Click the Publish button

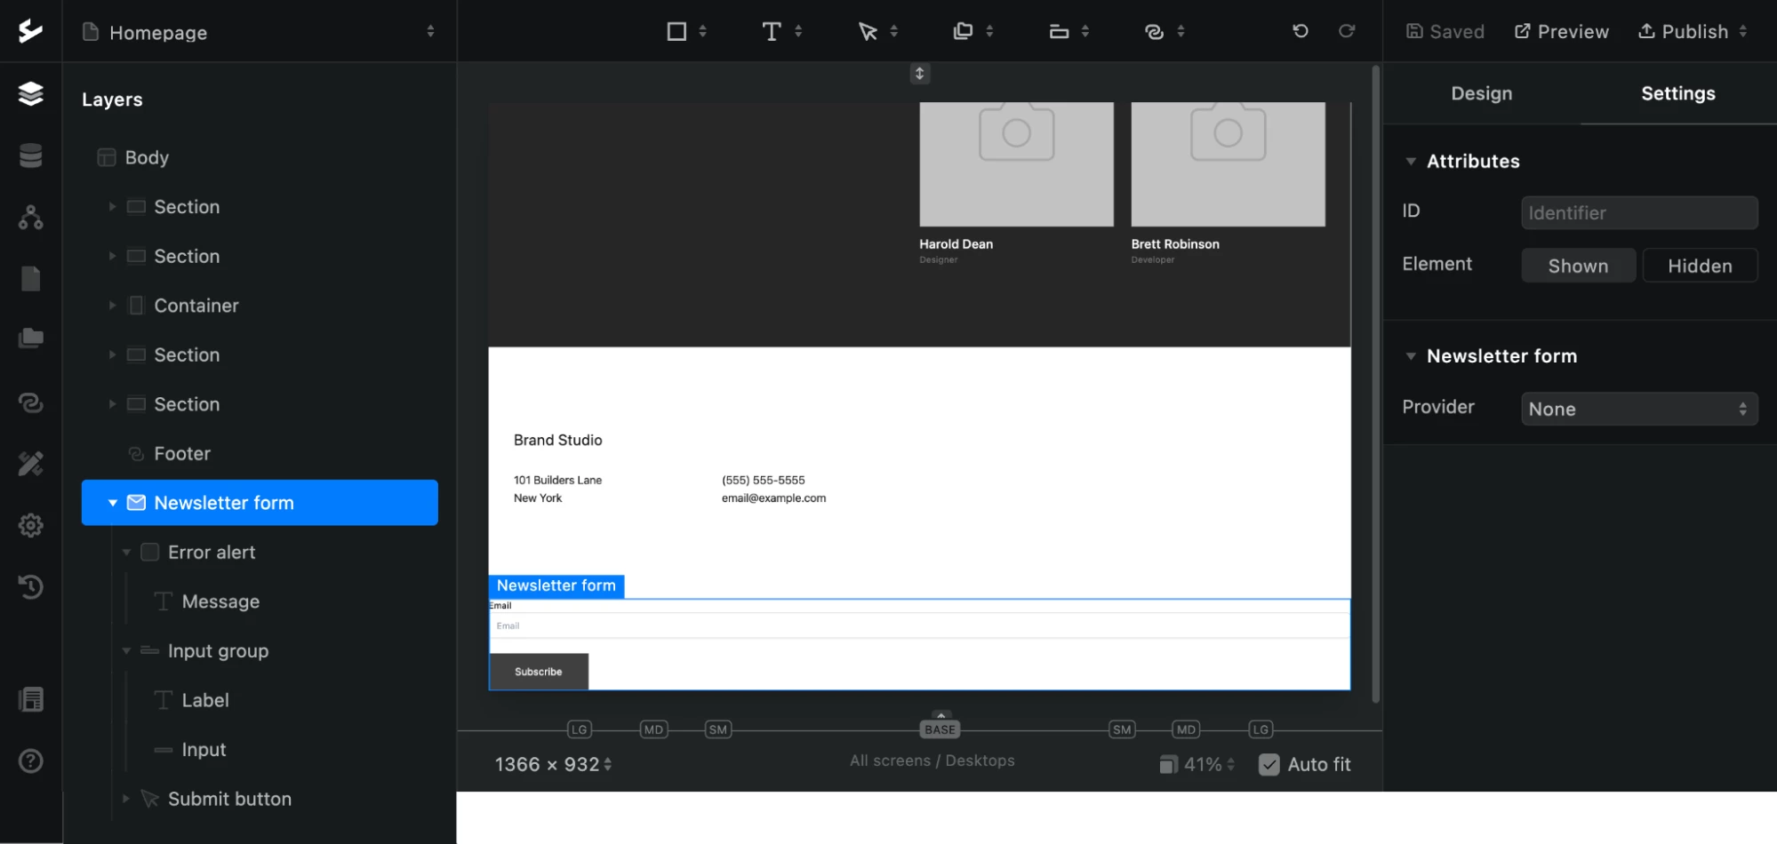(1683, 32)
